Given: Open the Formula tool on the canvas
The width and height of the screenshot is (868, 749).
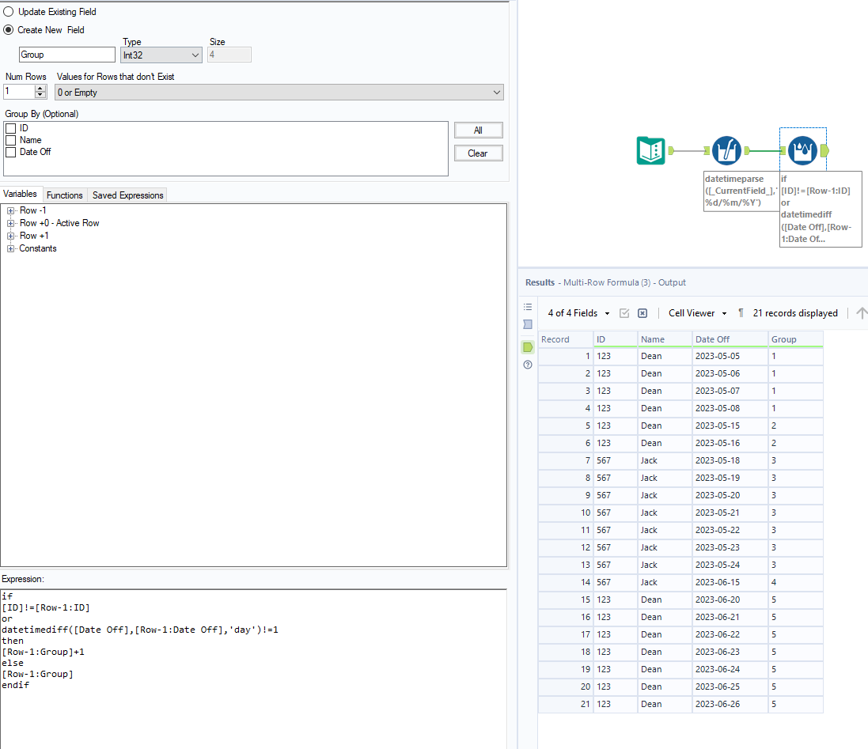Looking at the screenshot, I should 727,149.
